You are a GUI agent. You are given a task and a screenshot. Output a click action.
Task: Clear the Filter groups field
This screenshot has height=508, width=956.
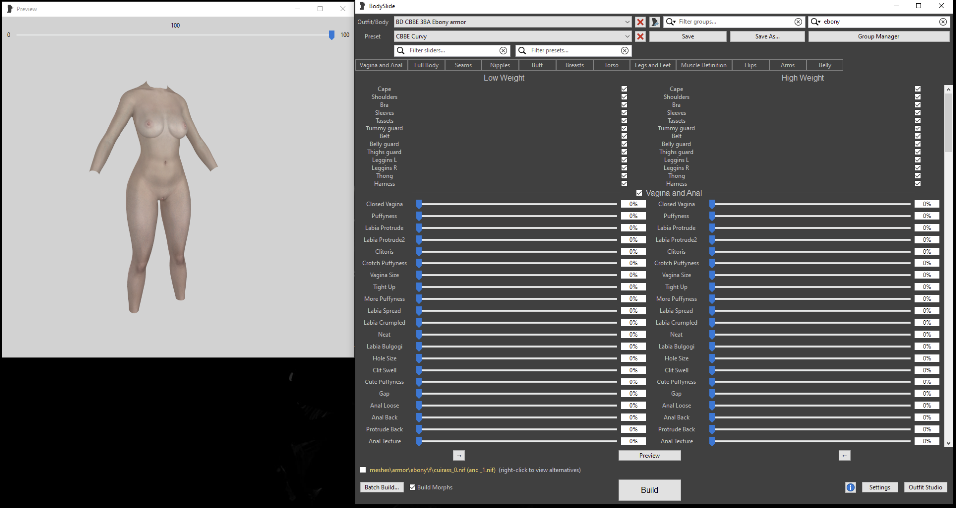(798, 22)
